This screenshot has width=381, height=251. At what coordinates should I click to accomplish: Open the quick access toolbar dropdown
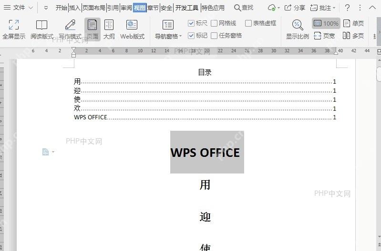click(46, 8)
